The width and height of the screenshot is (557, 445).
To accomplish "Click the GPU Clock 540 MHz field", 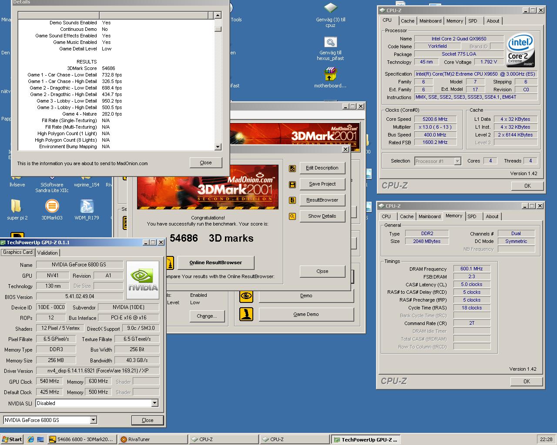I will 49,381.
